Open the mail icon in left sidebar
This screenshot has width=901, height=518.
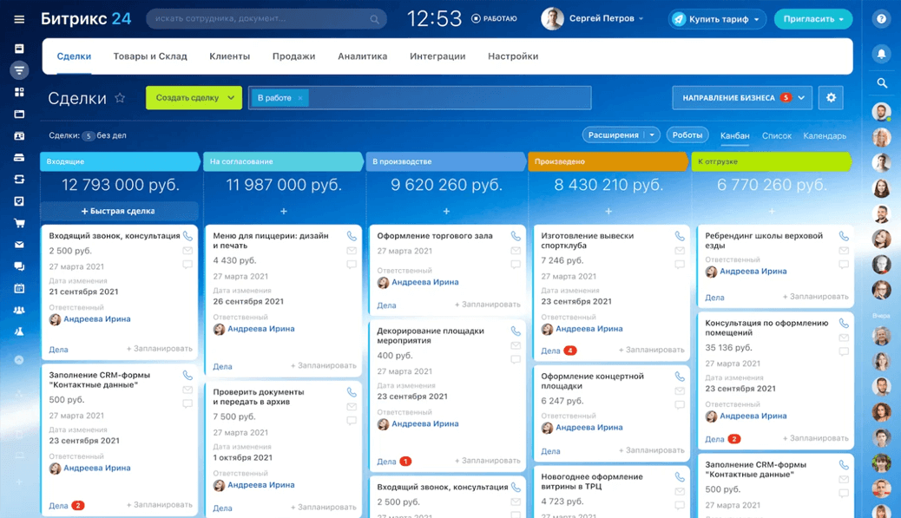click(19, 245)
